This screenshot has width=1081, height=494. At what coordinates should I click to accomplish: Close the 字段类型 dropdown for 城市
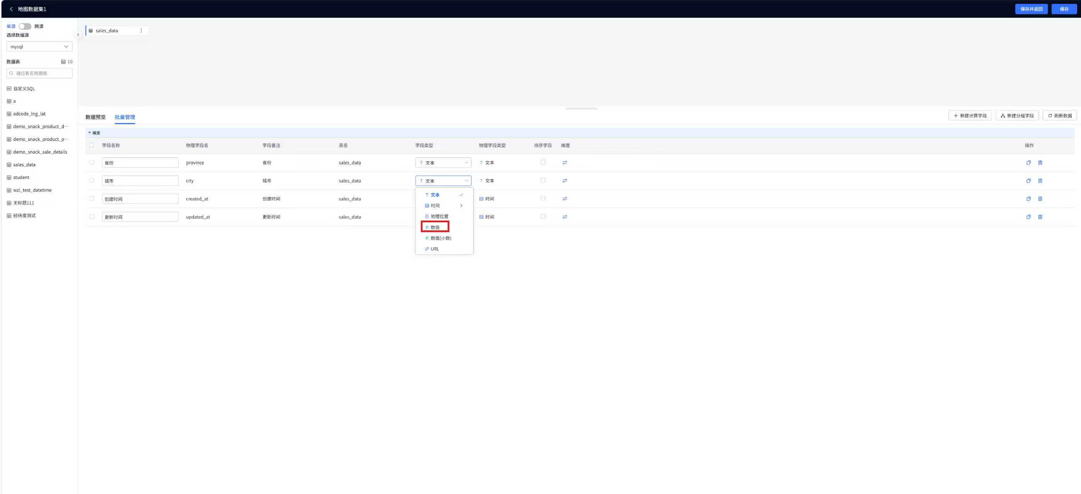tap(443, 181)
